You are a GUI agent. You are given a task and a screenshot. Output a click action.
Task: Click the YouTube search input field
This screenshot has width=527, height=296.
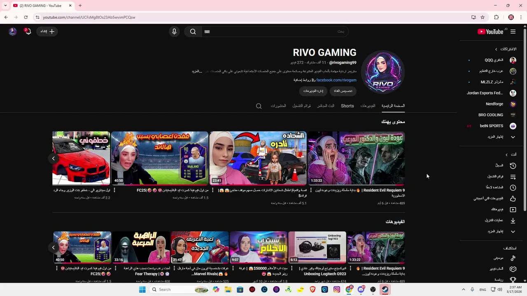click(275, 32)
